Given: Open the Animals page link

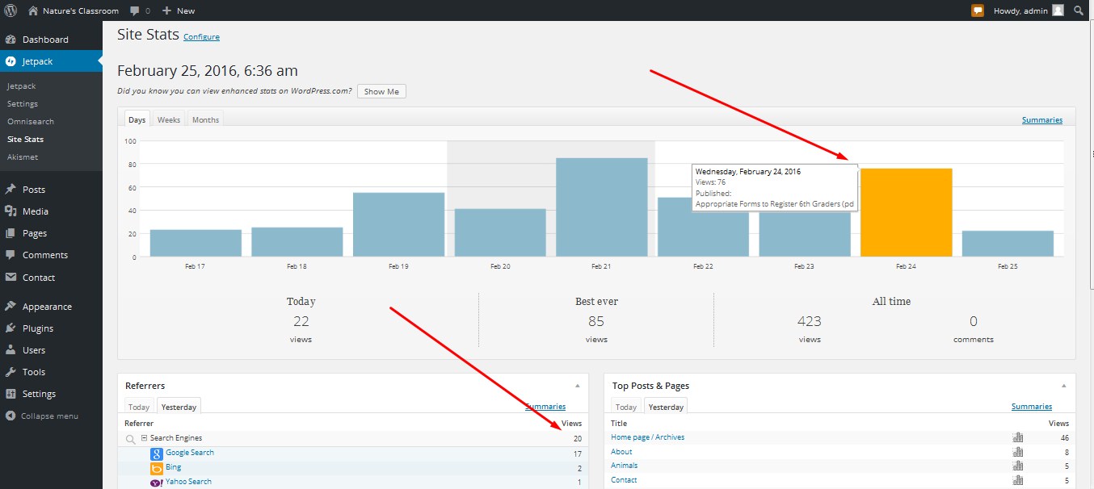Looking at the screenshot, I should tap(624, 466).
